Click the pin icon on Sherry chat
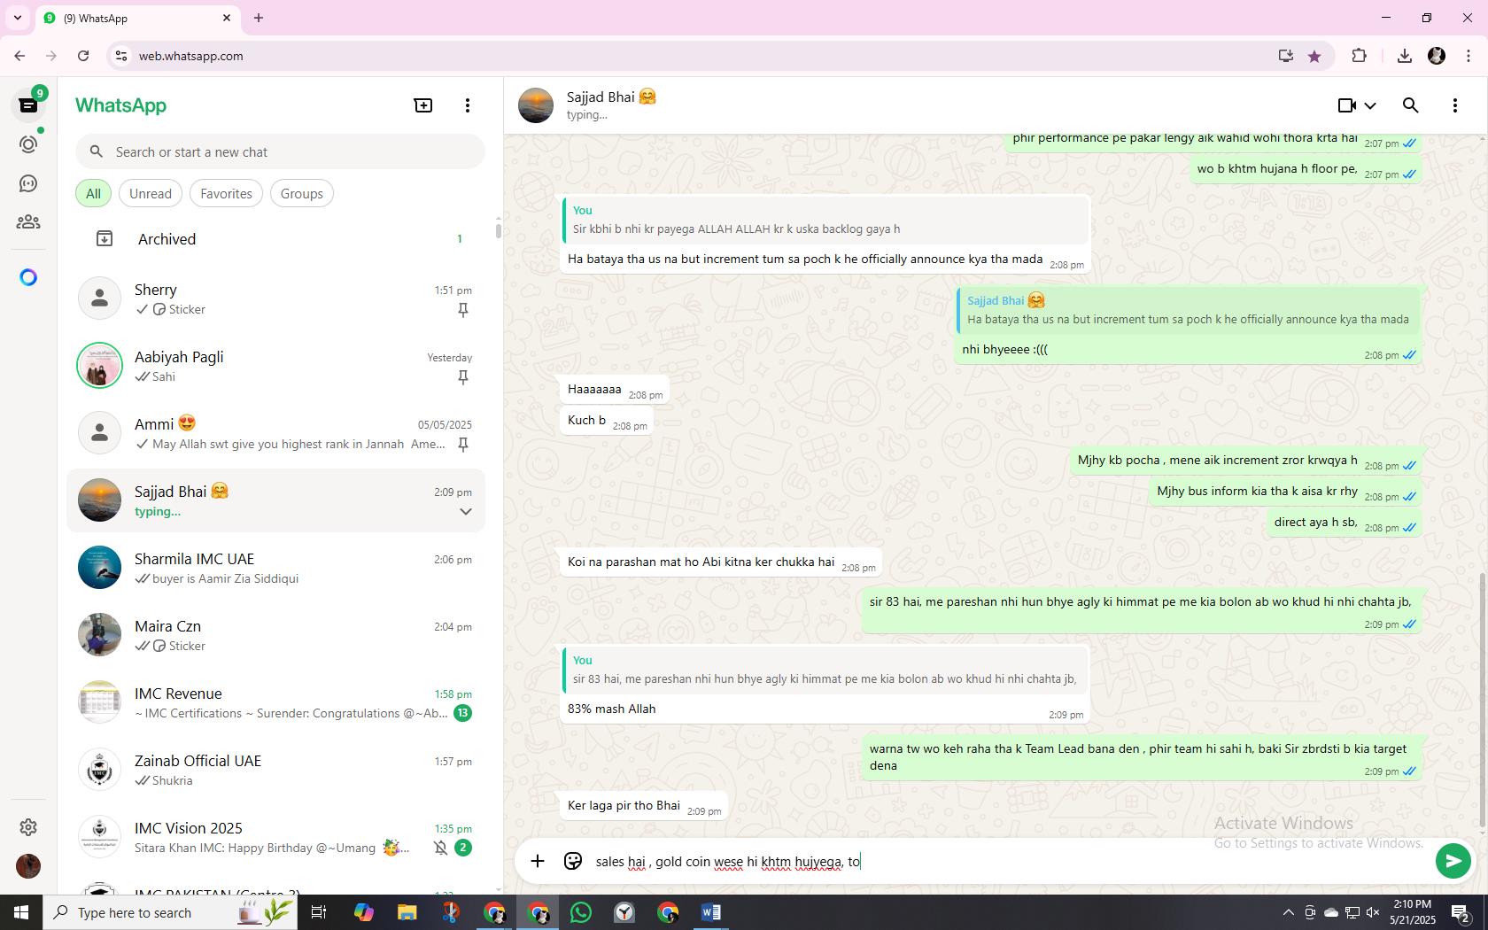This screenshot has height=930, width=1488. point(462,310)
